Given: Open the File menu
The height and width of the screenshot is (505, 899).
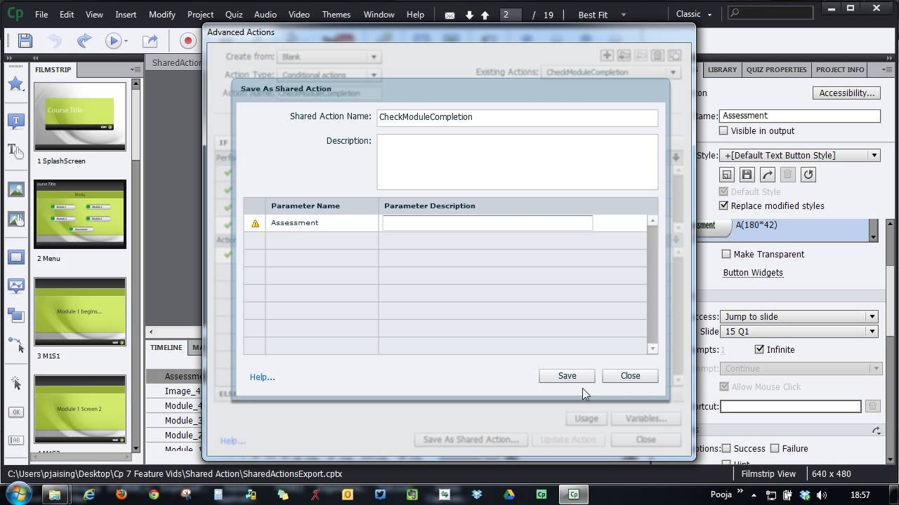Looking at the screenshot, I should (41, 15).
